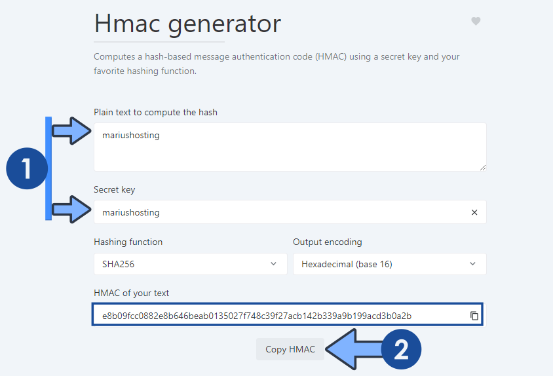Click the copy icon inside HMAC field
The height and width of the screenshot is (376, 553).
(x=474, y=316)
